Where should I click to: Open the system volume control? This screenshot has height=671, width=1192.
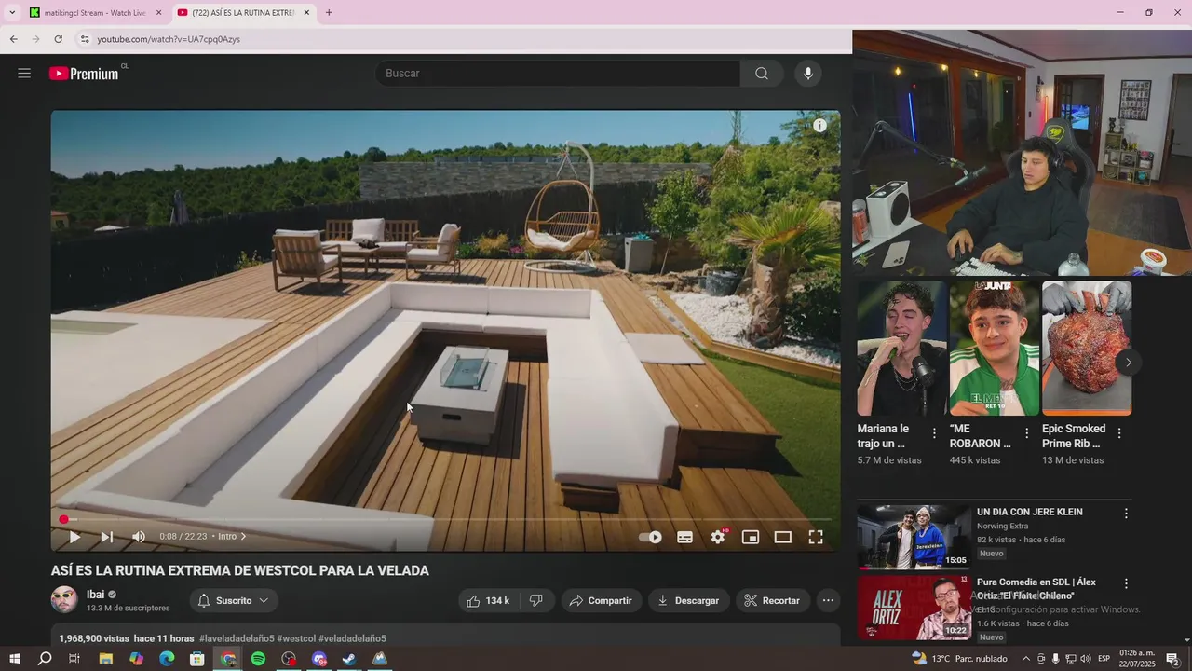coord(1086,659)
